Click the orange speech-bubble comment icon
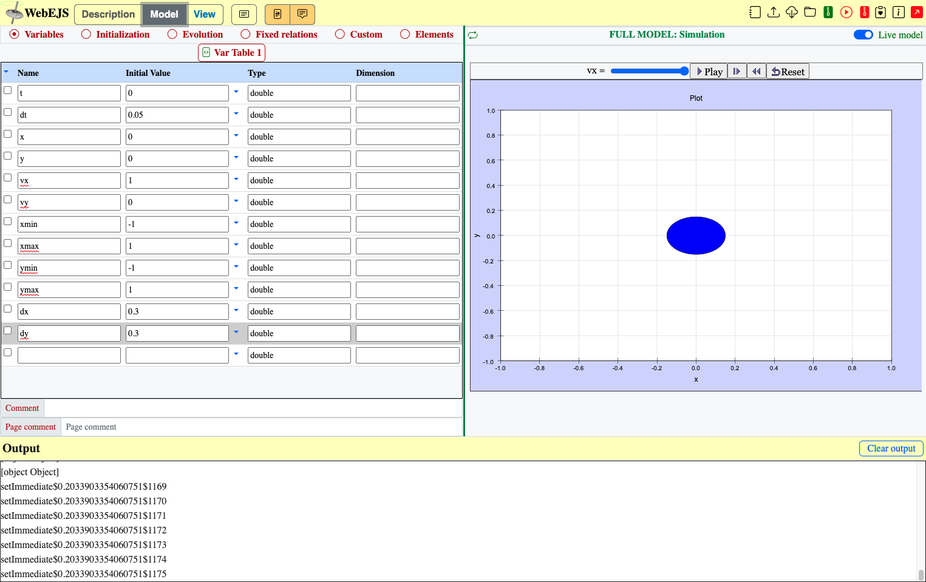 [x=302, y=14]
